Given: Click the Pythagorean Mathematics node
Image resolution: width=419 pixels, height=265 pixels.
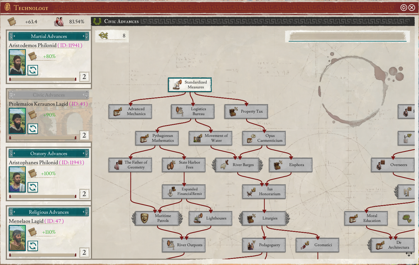Looking at the screenshot, I should pos(157,138).
